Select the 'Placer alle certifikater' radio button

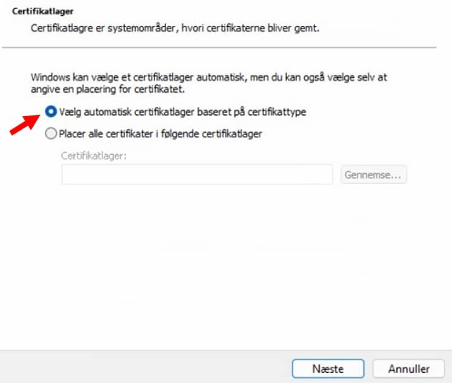click(51, 134)
